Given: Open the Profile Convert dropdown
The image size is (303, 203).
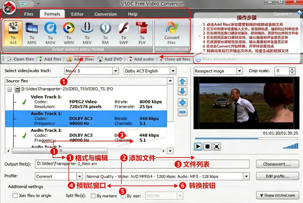Looking at the screenshot, I should click(79, 176).
